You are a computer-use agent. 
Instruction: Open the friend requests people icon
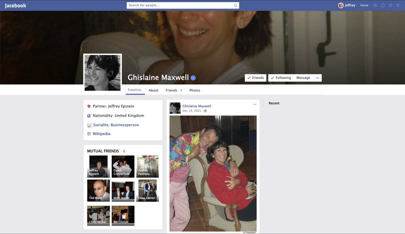(x=375, y=5)
